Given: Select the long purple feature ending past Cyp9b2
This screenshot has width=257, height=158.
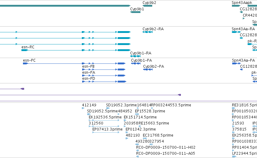Looking at the screenshot, I should point(90,95).
